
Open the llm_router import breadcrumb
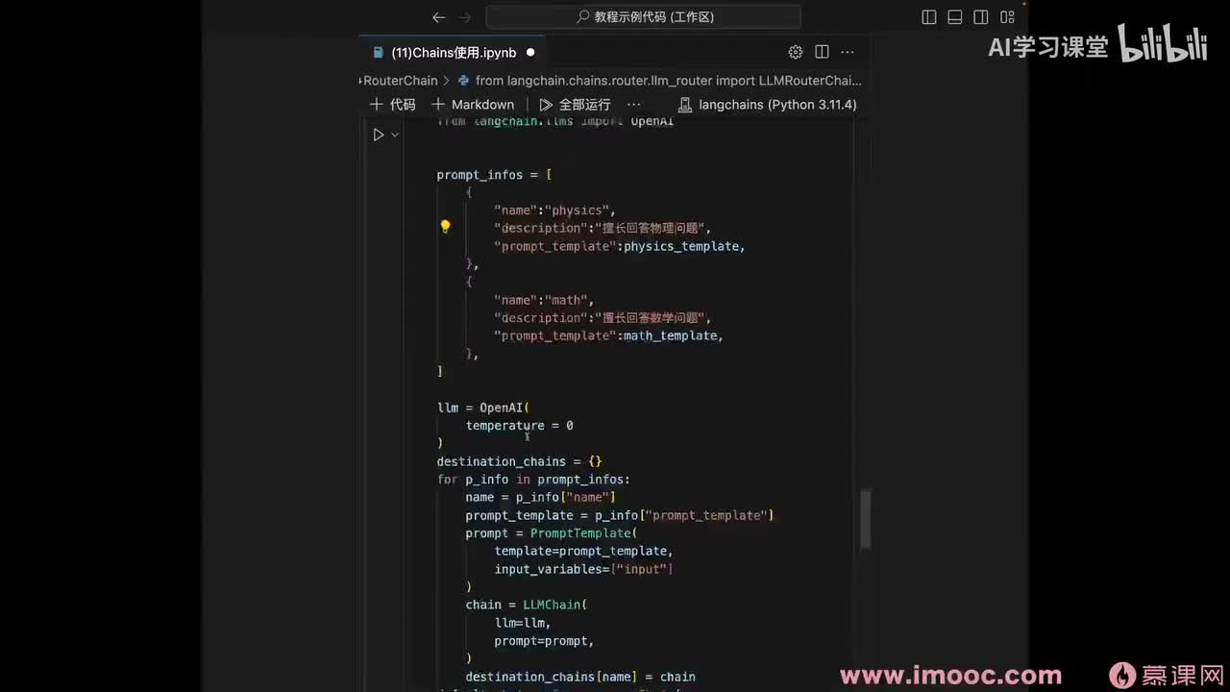point(669,81)
